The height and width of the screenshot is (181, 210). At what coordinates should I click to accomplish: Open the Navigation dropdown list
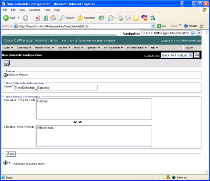click(168, 33)
